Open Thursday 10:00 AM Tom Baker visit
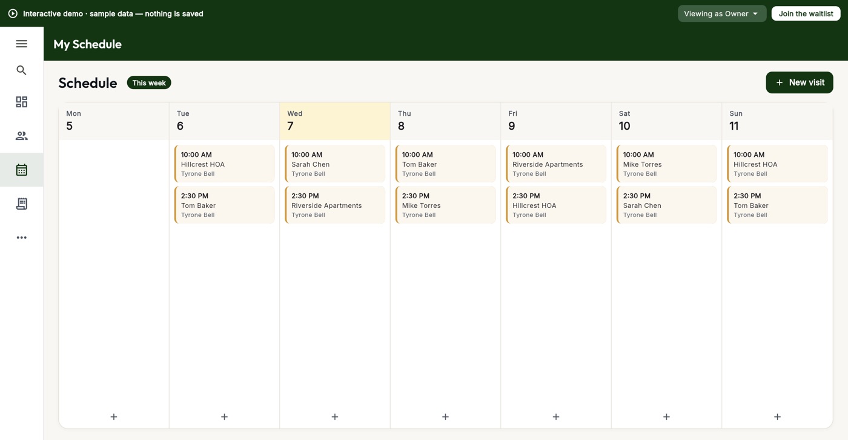848x440 pixels. pos(446,164)
